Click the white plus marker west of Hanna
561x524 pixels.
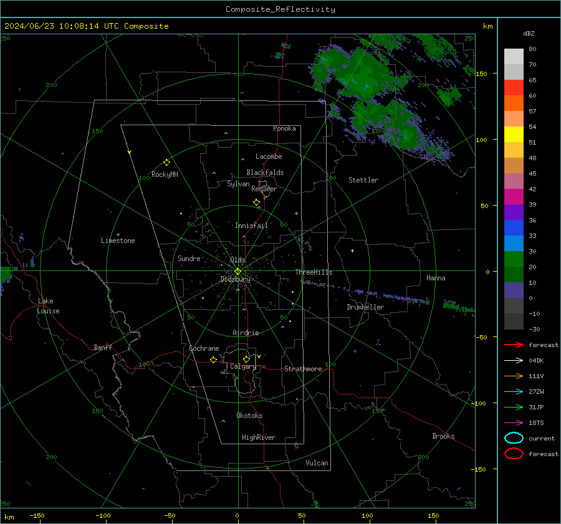352,250
